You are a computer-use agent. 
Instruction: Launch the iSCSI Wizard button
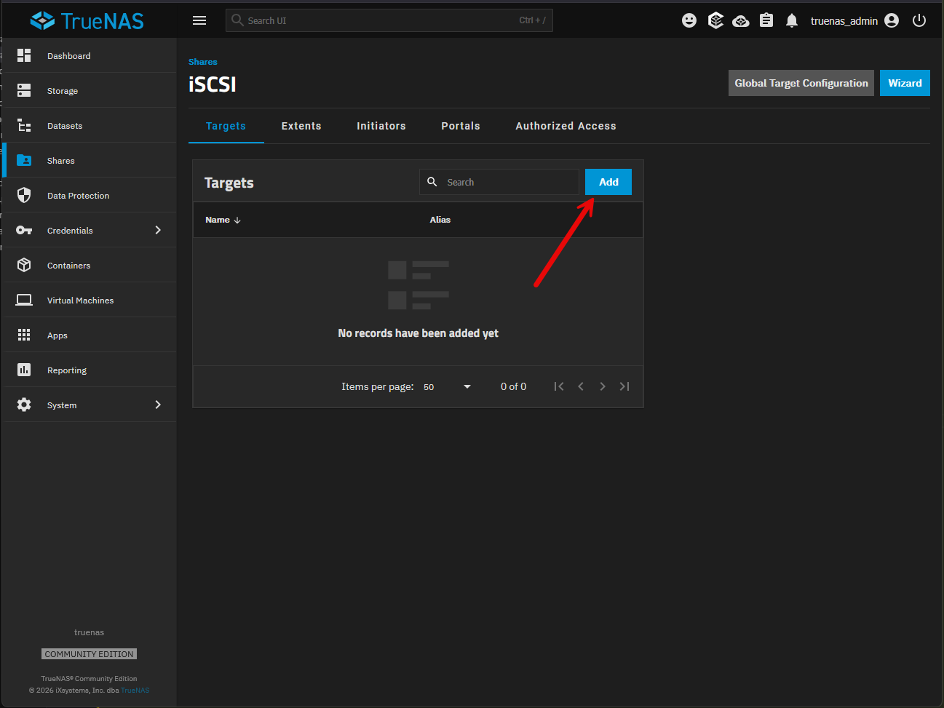click(x=905, y=83)
